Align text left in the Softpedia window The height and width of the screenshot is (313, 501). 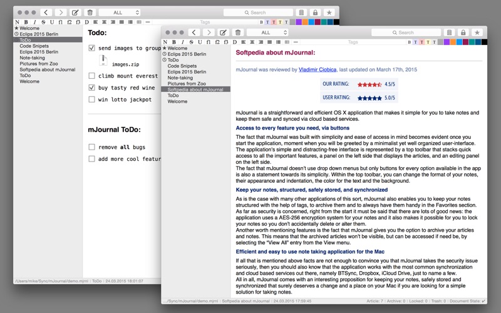coord(244,42)
